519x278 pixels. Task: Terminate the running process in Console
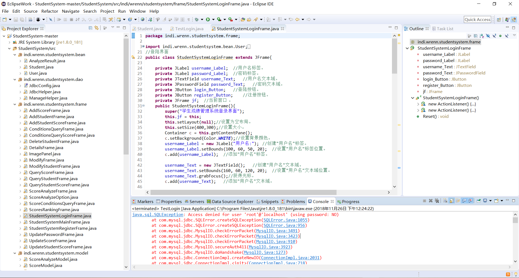click(x=424, y=201)
